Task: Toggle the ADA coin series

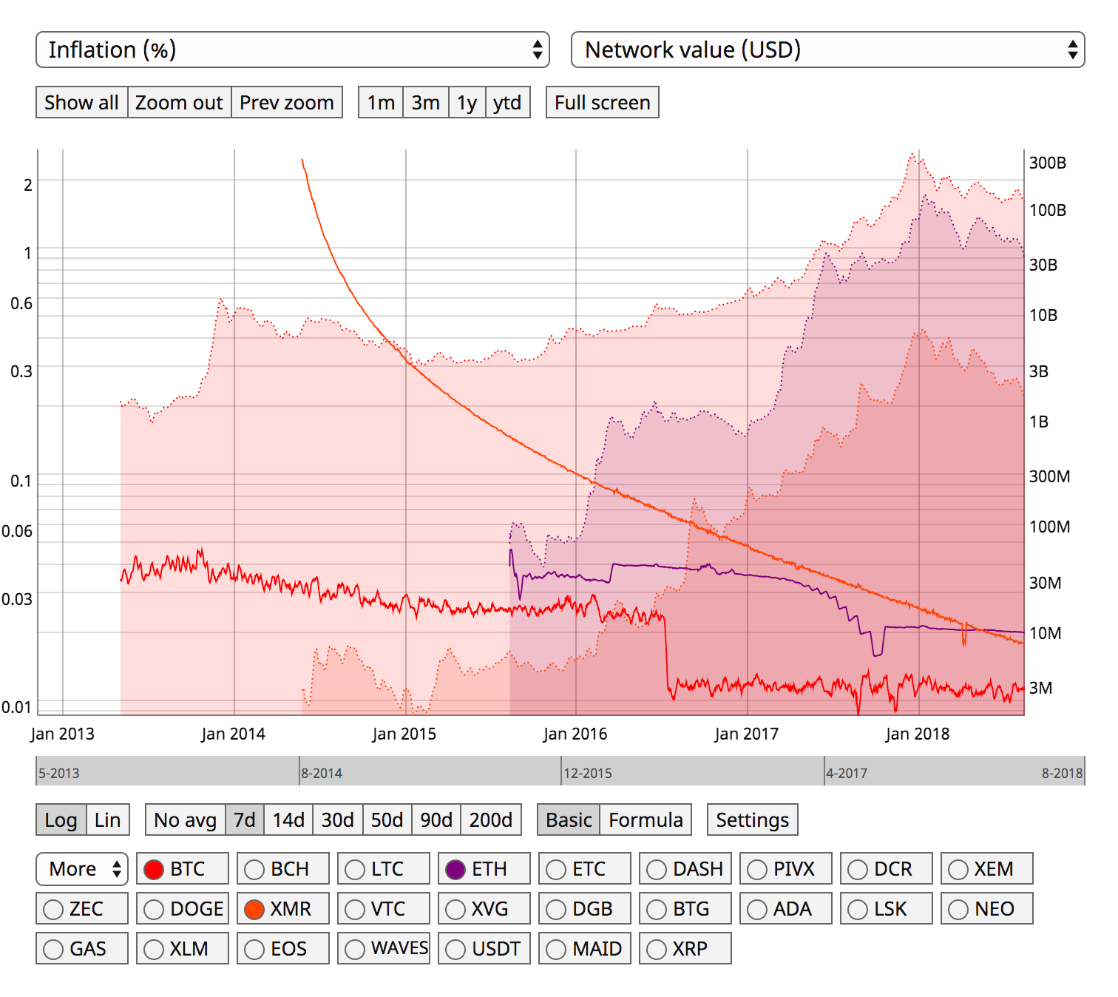Action: click(786, 908)
